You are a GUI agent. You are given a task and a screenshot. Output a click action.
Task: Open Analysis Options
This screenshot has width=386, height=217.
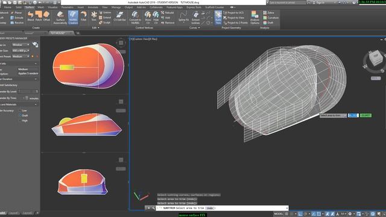coord(255,17)
